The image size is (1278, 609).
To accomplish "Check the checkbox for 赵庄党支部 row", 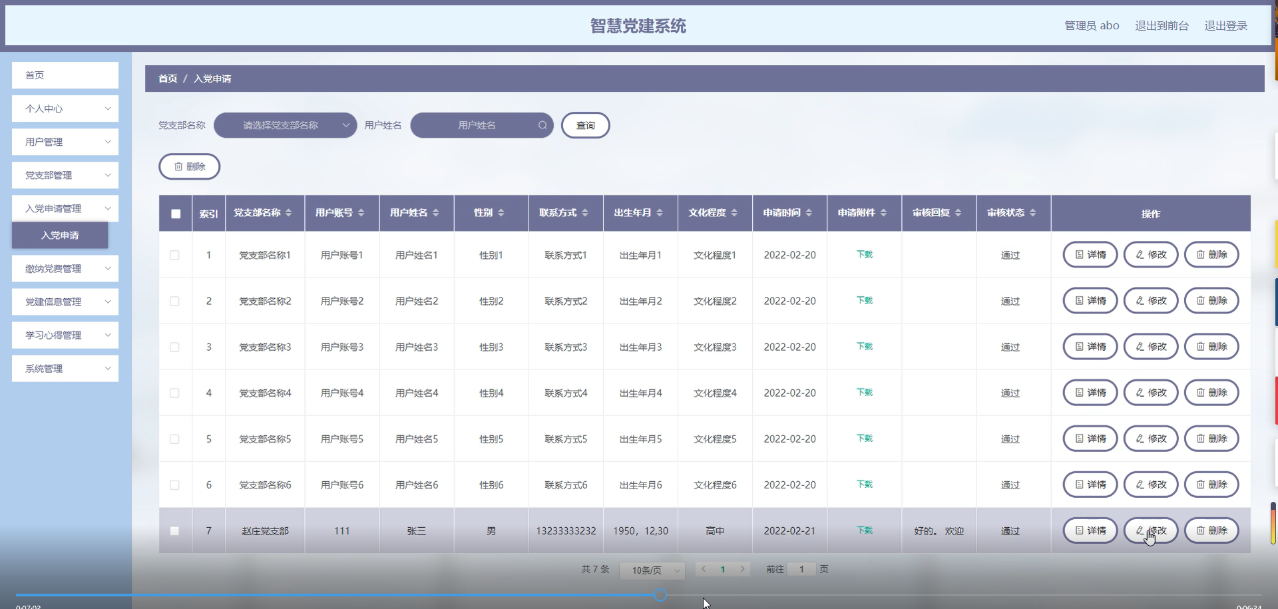I will (175, 530).
